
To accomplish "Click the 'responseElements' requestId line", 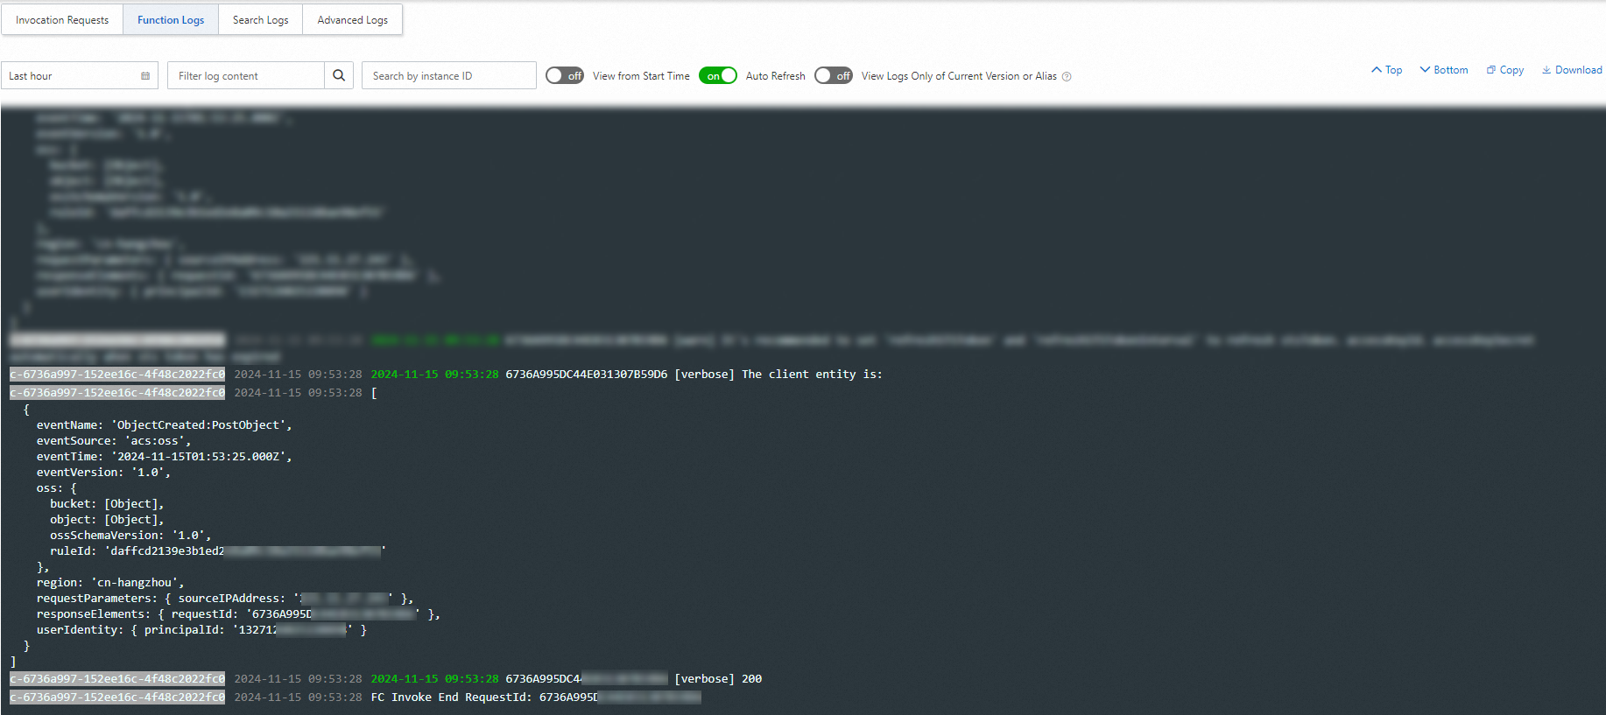I will click(238, 614).
